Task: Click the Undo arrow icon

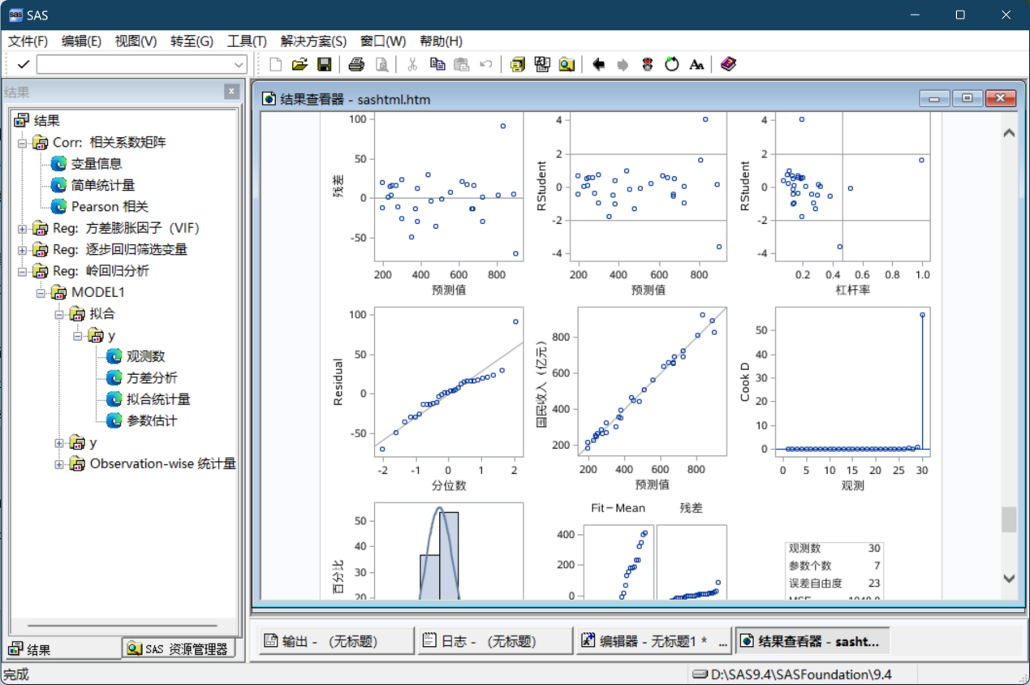Action: (x=485, y=64)
